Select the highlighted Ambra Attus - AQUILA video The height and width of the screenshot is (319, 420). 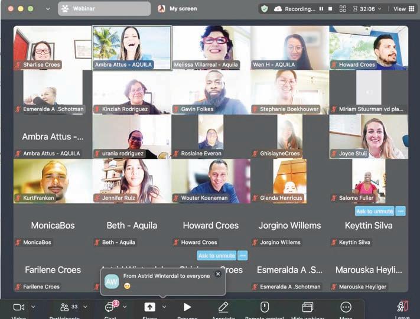132,48
